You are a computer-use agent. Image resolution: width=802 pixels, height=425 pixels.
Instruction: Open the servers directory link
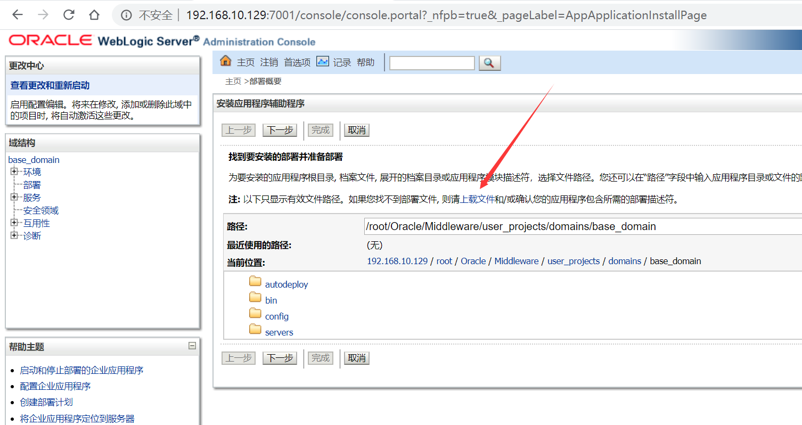tap(279, 332)
